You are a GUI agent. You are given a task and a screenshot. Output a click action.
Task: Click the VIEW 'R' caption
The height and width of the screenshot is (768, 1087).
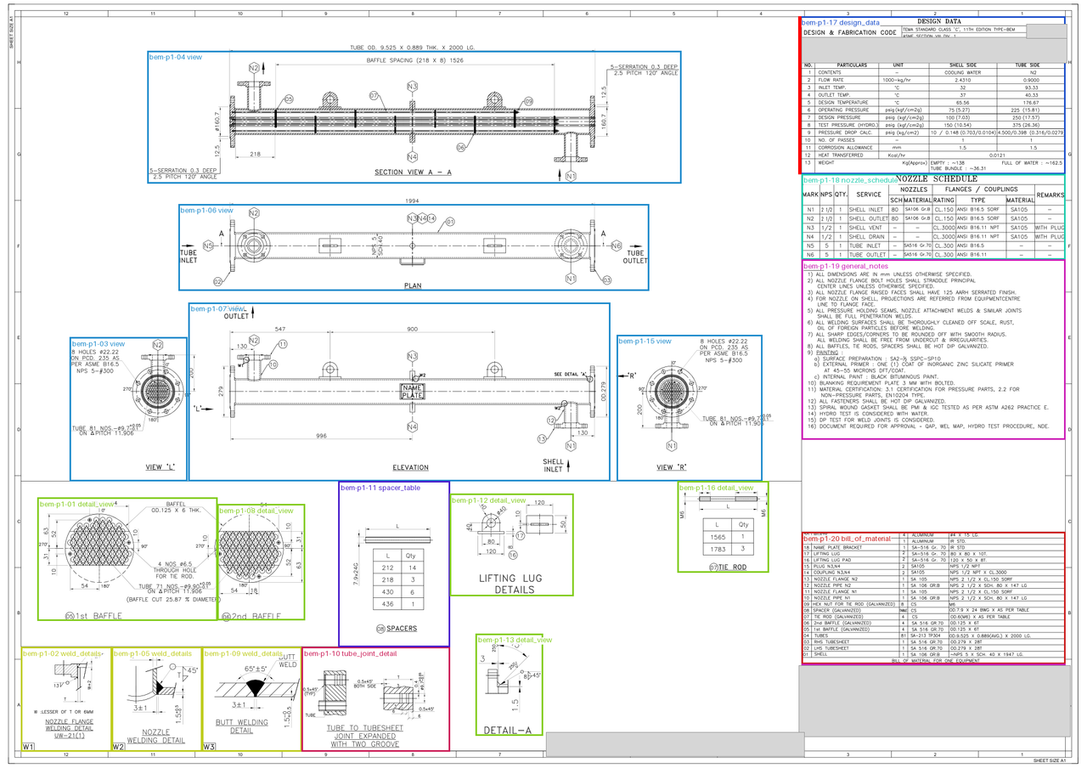[x=672, y=467]
